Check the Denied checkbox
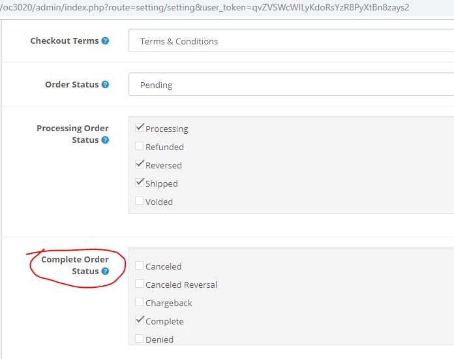The height and width of the screenshot is (359, 454). 140,338
